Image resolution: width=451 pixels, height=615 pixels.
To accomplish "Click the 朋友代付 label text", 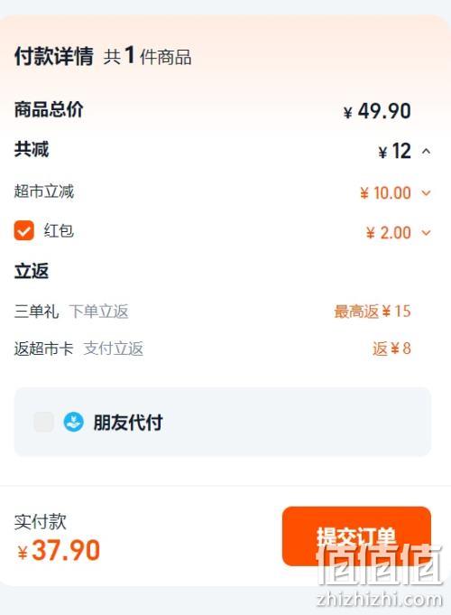I will [x=128, y=423].
